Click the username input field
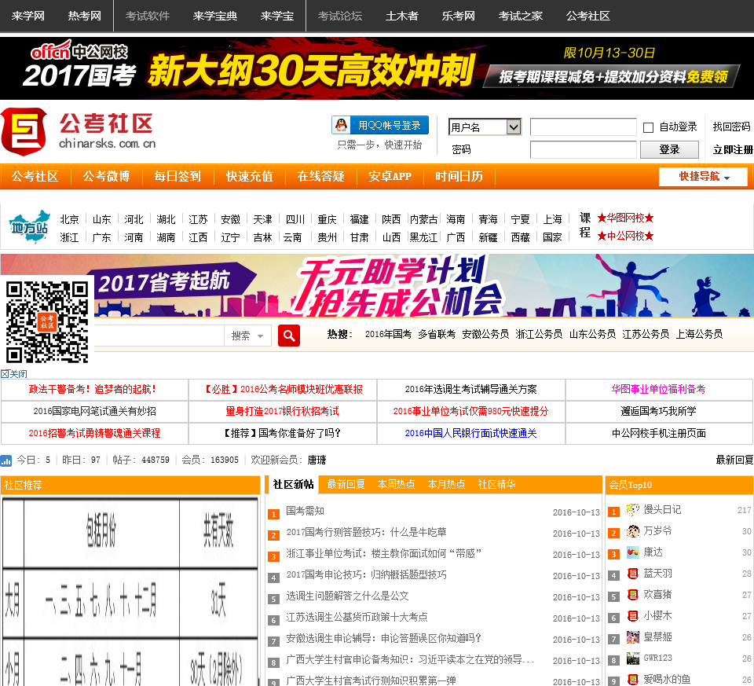 pos(584,127)
